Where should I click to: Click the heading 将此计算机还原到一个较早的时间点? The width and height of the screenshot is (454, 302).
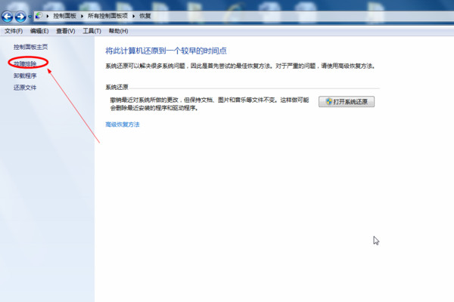click(x=166, y=51)
